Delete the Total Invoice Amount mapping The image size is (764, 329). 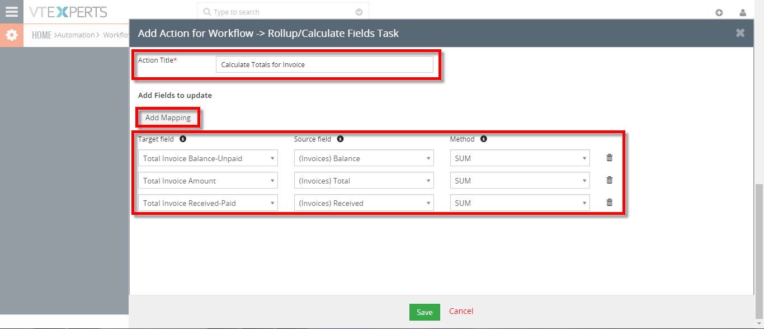point(610,180)
